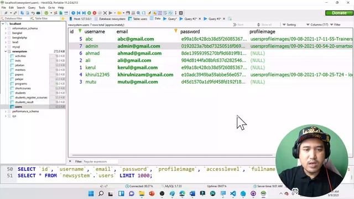This screenshot has height=199, width=354.
Task: Click the save disk icon in toolbar
Action: [128, 13]
